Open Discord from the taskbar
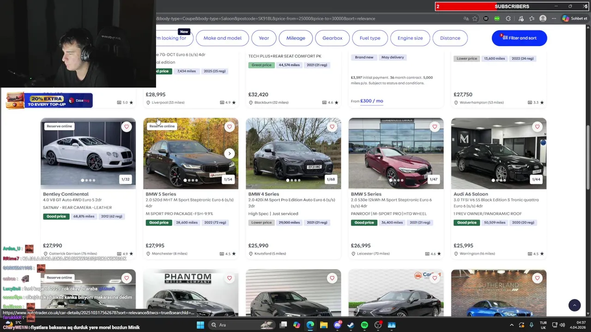Viewport: 591px width, 332px height. 338,325
